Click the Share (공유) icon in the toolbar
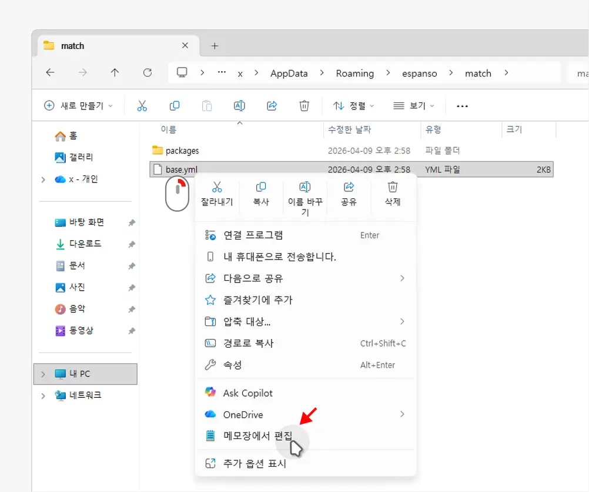The width and height of the screenshot is (589, 492). click(x=272, y=105)
